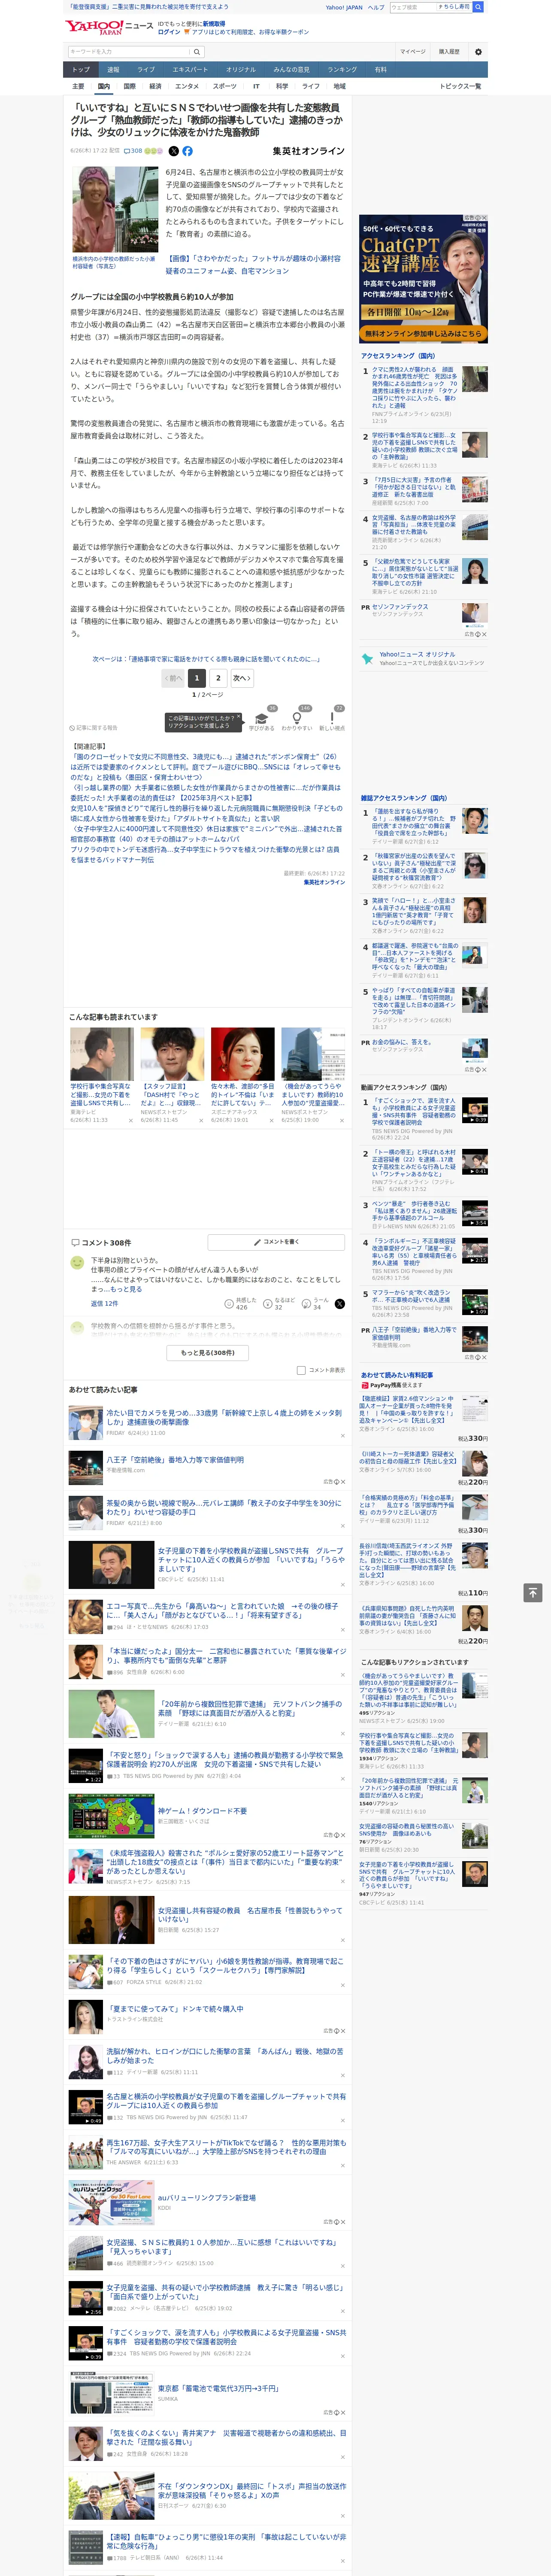Share the article on Facebook icon
The width and height of the screenshot is (551, 2576).
pyautogui.click(x=187, y=151)
